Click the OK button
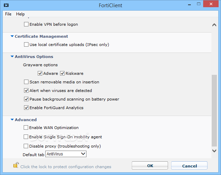 pyautogui.click(x=150, y=165)
